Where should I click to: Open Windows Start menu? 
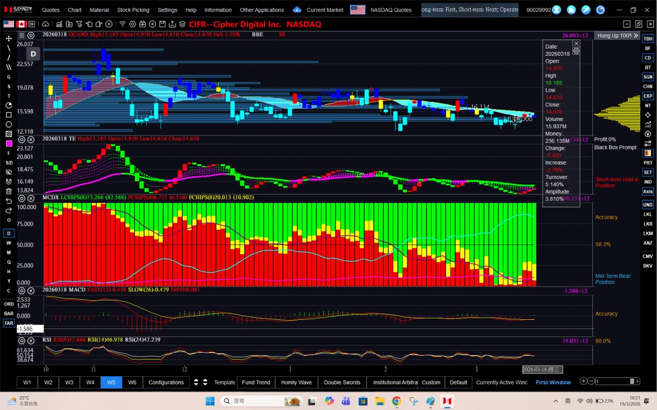point(210,401)
